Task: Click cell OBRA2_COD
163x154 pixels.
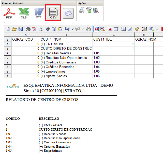Action: [26, 39]
